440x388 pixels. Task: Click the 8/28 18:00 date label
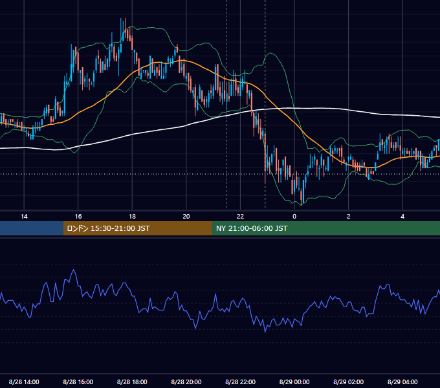(132, 382)
